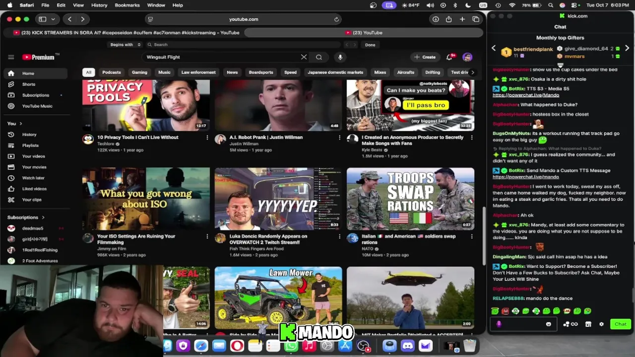635x357 pixels.
Task: Click Done in the find bar
Action: point(370,45)
